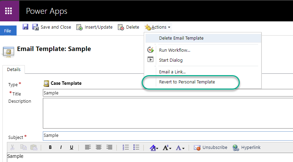Click the Email Template header icon
This screenshot has height=162, width=293.
pyautogui.click(x=8, y=52)
